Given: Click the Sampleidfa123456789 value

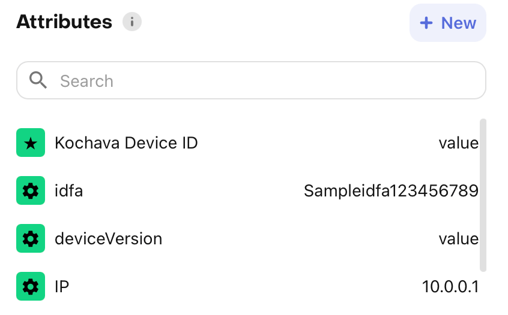Looking at the screenshot, I should click(391, 191).
